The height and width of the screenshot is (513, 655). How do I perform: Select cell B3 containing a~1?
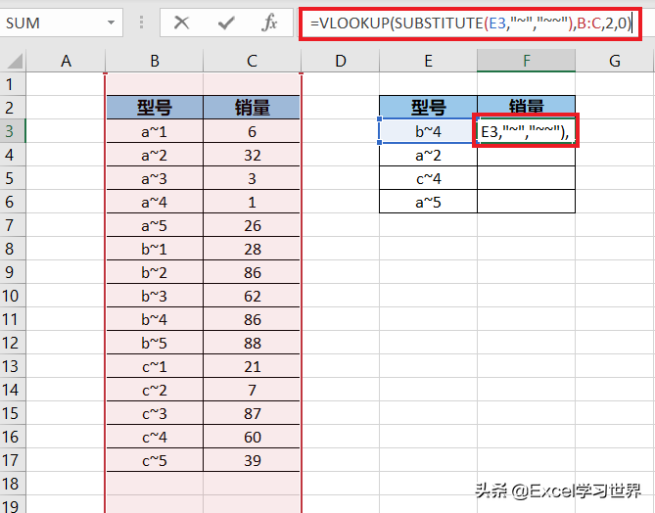pos(155,131)
